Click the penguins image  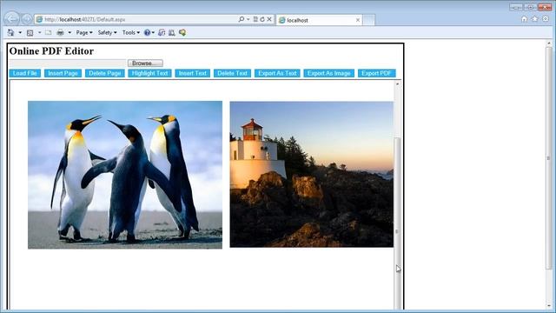coord(125,175)
